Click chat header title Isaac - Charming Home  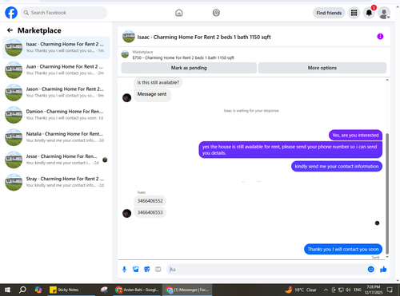(204, 37)
